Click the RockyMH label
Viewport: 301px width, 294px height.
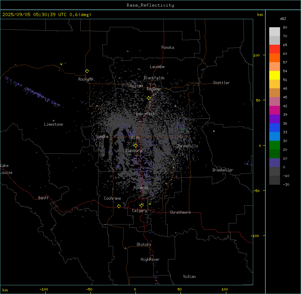(x=86, y=79)
